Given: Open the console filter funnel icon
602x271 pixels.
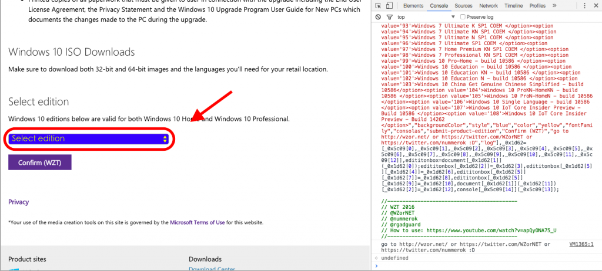Looking at the screenshot, I should click(x=389, y=17).
